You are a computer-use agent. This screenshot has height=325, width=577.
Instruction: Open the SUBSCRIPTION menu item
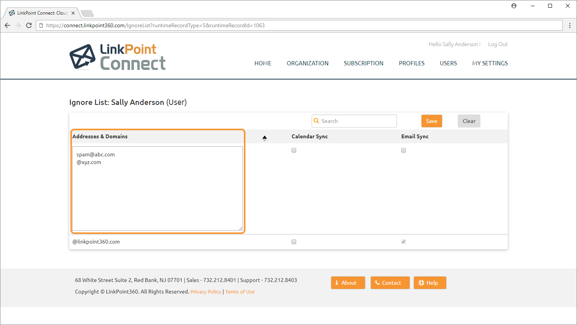pos(364,63)
